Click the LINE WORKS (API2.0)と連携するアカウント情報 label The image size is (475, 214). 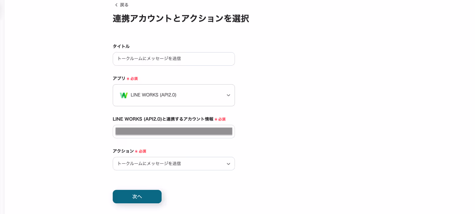tap(163, 119)
